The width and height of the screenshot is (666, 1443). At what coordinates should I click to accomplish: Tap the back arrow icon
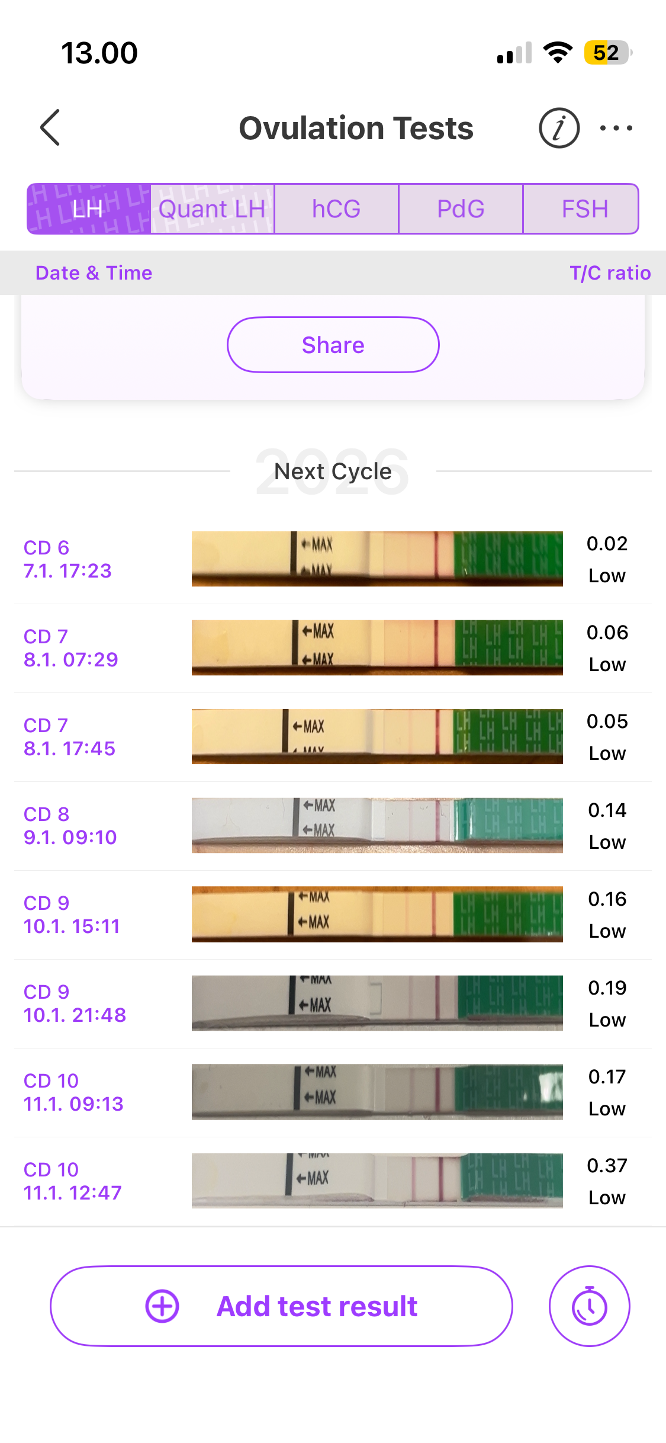(50, 127)
